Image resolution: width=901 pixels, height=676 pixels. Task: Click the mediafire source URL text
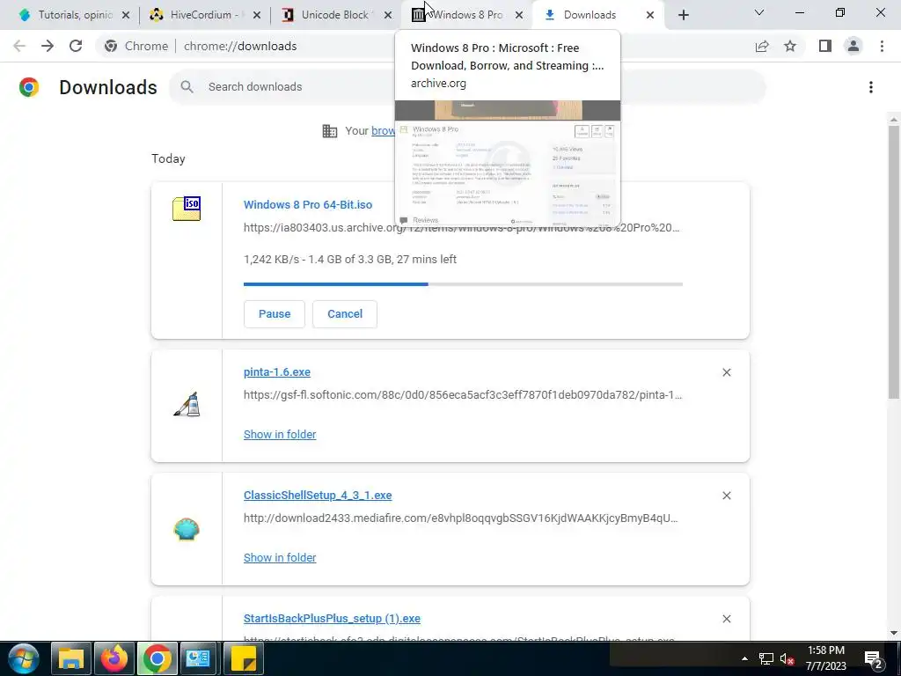[x=461, y=518]
